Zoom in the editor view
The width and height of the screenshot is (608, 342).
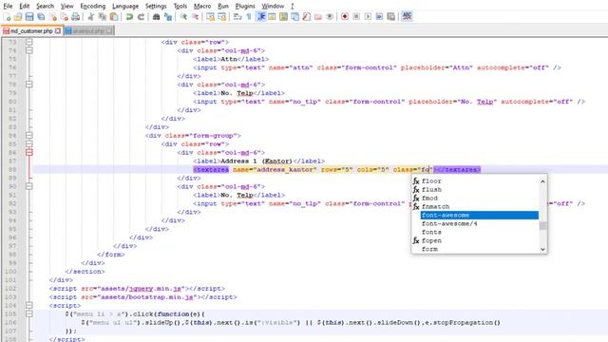[x=183, y=17]
